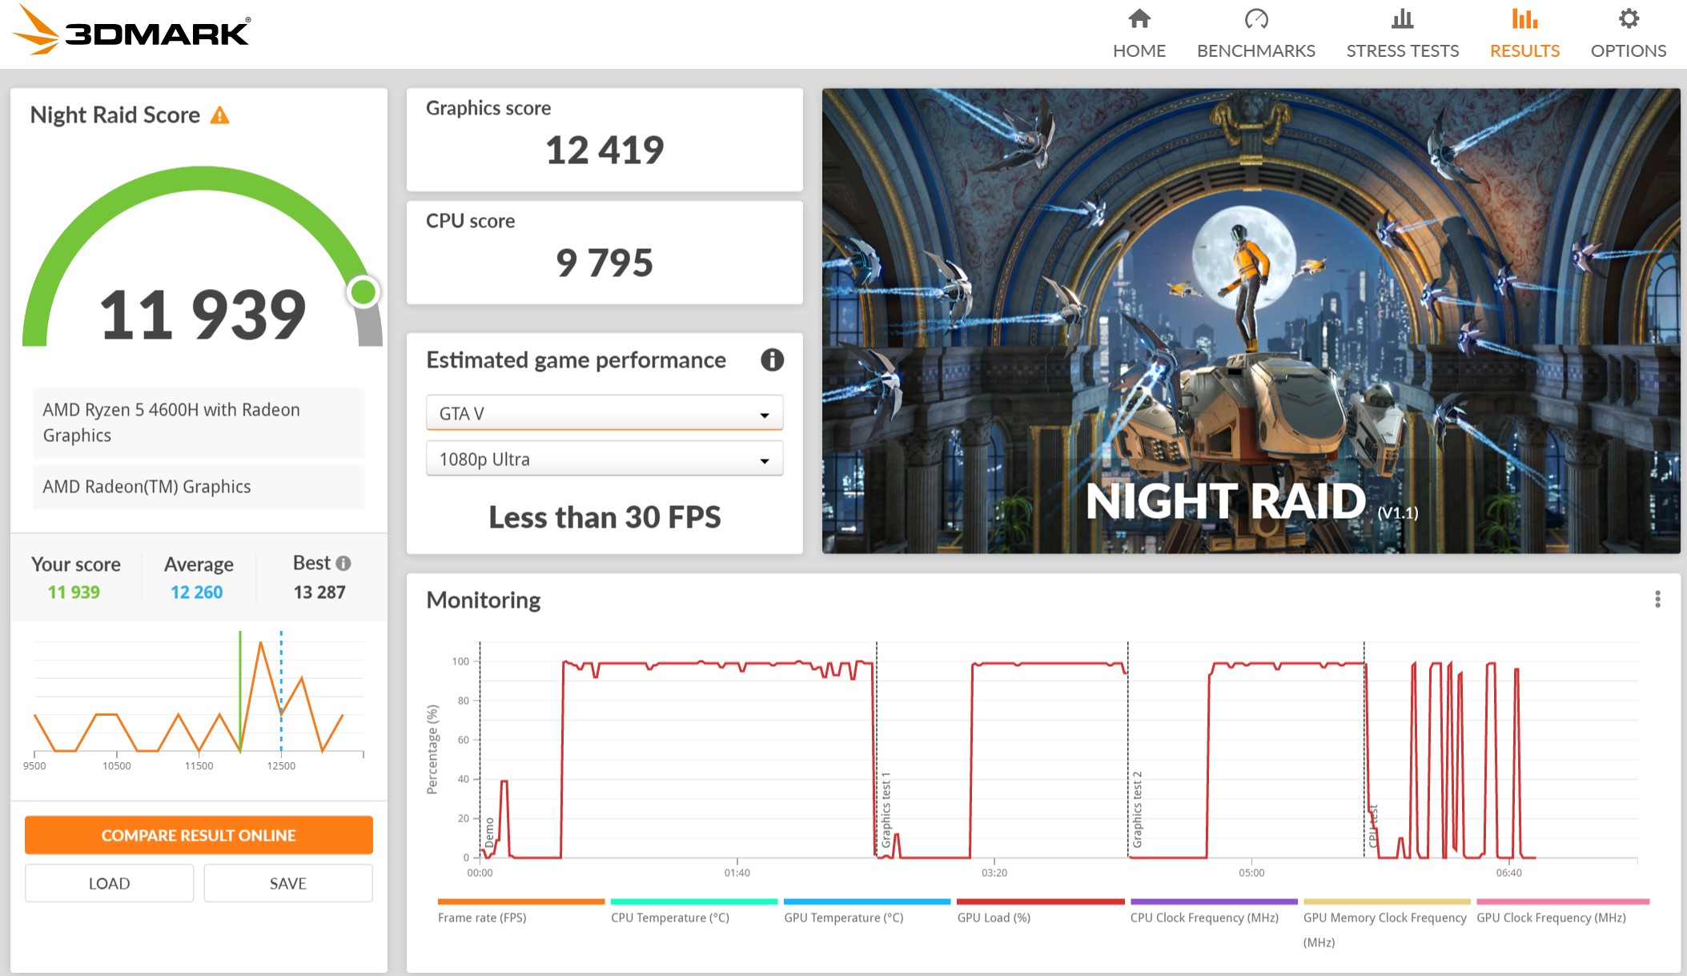Click the Home icon in navigation
The width and height of the screenshot is (1687, 976).
coord(1139,18)
